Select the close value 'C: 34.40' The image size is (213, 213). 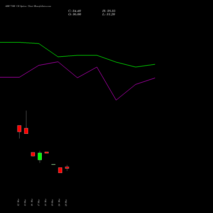pos(75,11)
